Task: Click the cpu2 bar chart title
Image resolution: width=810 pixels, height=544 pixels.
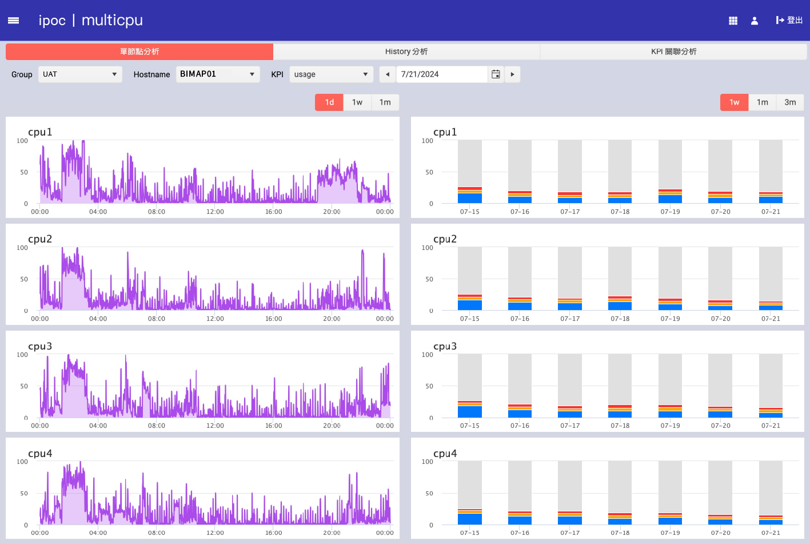Action: pyautogui.click(x=445, y=239)
